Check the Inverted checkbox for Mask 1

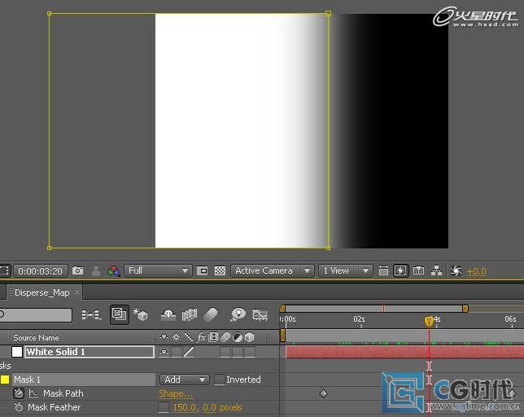pos(219,380)
